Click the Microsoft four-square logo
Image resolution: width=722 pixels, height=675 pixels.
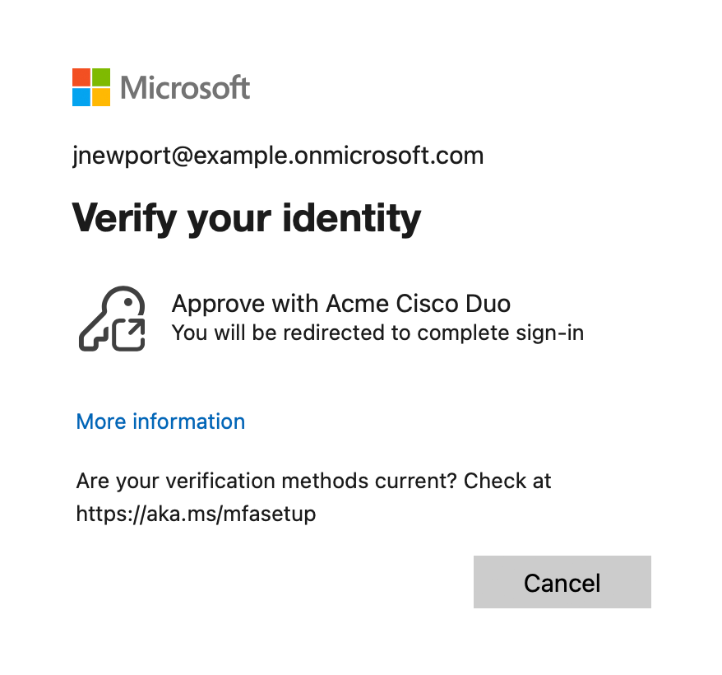click(90, 87)
